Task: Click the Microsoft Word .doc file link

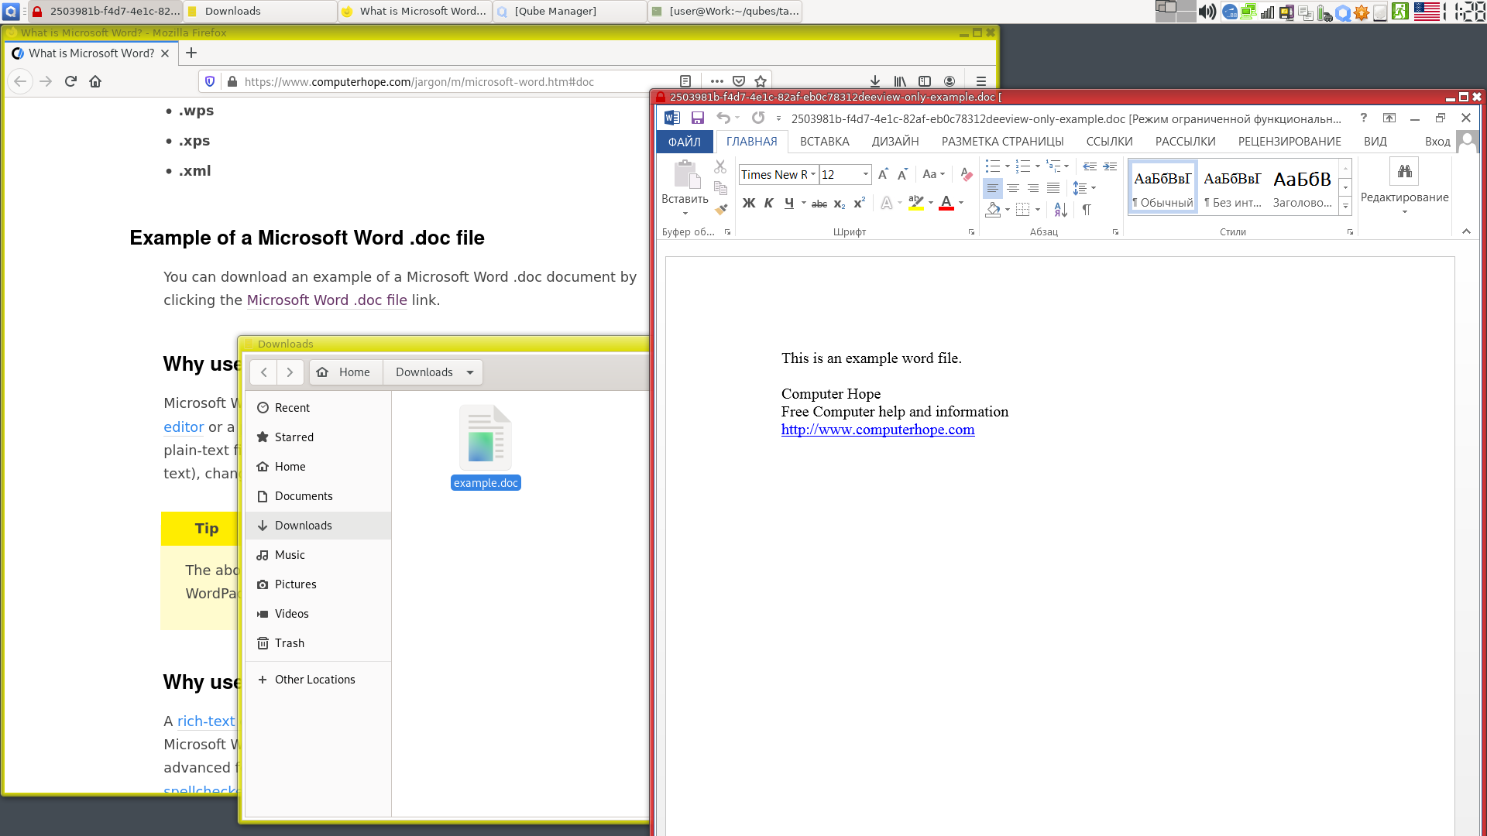Action: pos(326,300)
